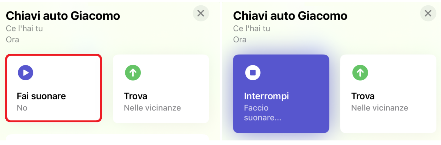The image size is (441, 145).
Task: Tap "Ce l'hai tu" in the Interrompi panel
Action: click(x=252, y=29)
